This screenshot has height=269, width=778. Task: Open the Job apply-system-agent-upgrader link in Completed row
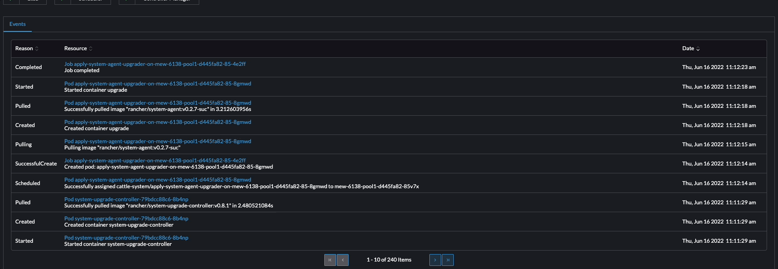(x=155, y=64)
